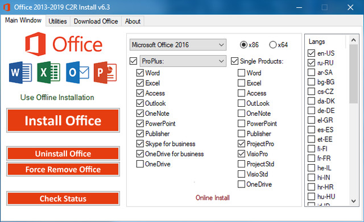Uncheck the ru-RU language
Image resolution: width=364 pixels, height=222 pixels.
311,62
